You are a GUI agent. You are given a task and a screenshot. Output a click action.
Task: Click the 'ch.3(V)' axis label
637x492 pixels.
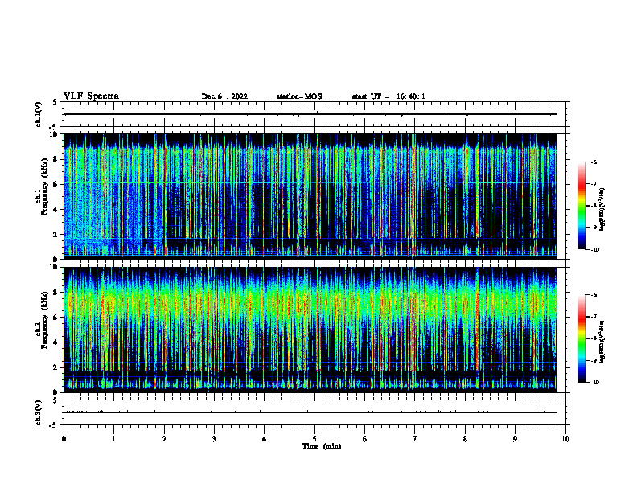coord(39,413)
